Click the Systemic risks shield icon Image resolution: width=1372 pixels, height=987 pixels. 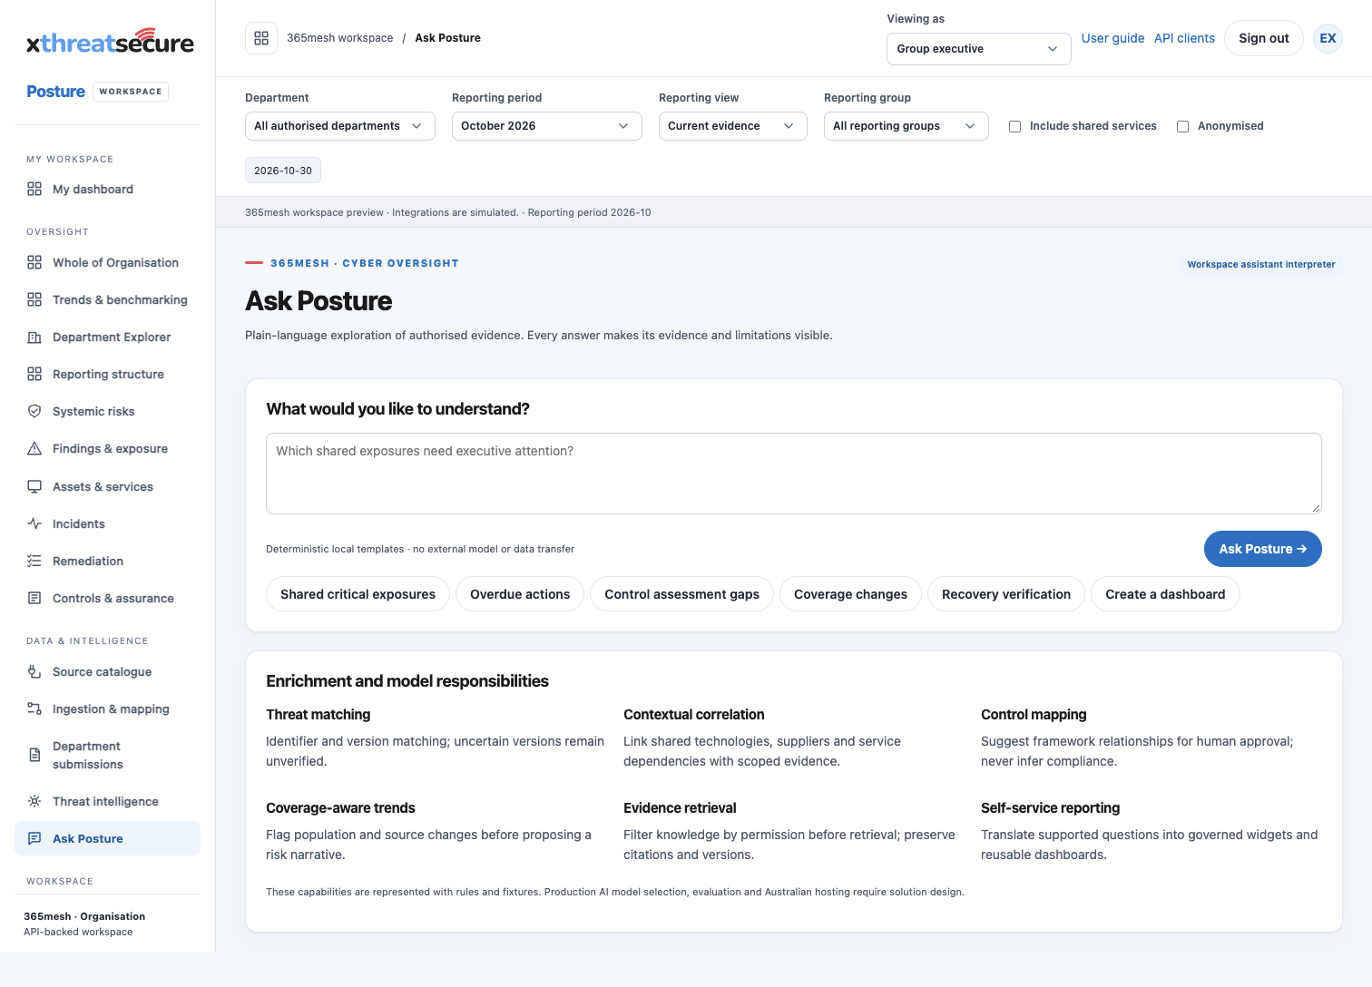[34, 411]
